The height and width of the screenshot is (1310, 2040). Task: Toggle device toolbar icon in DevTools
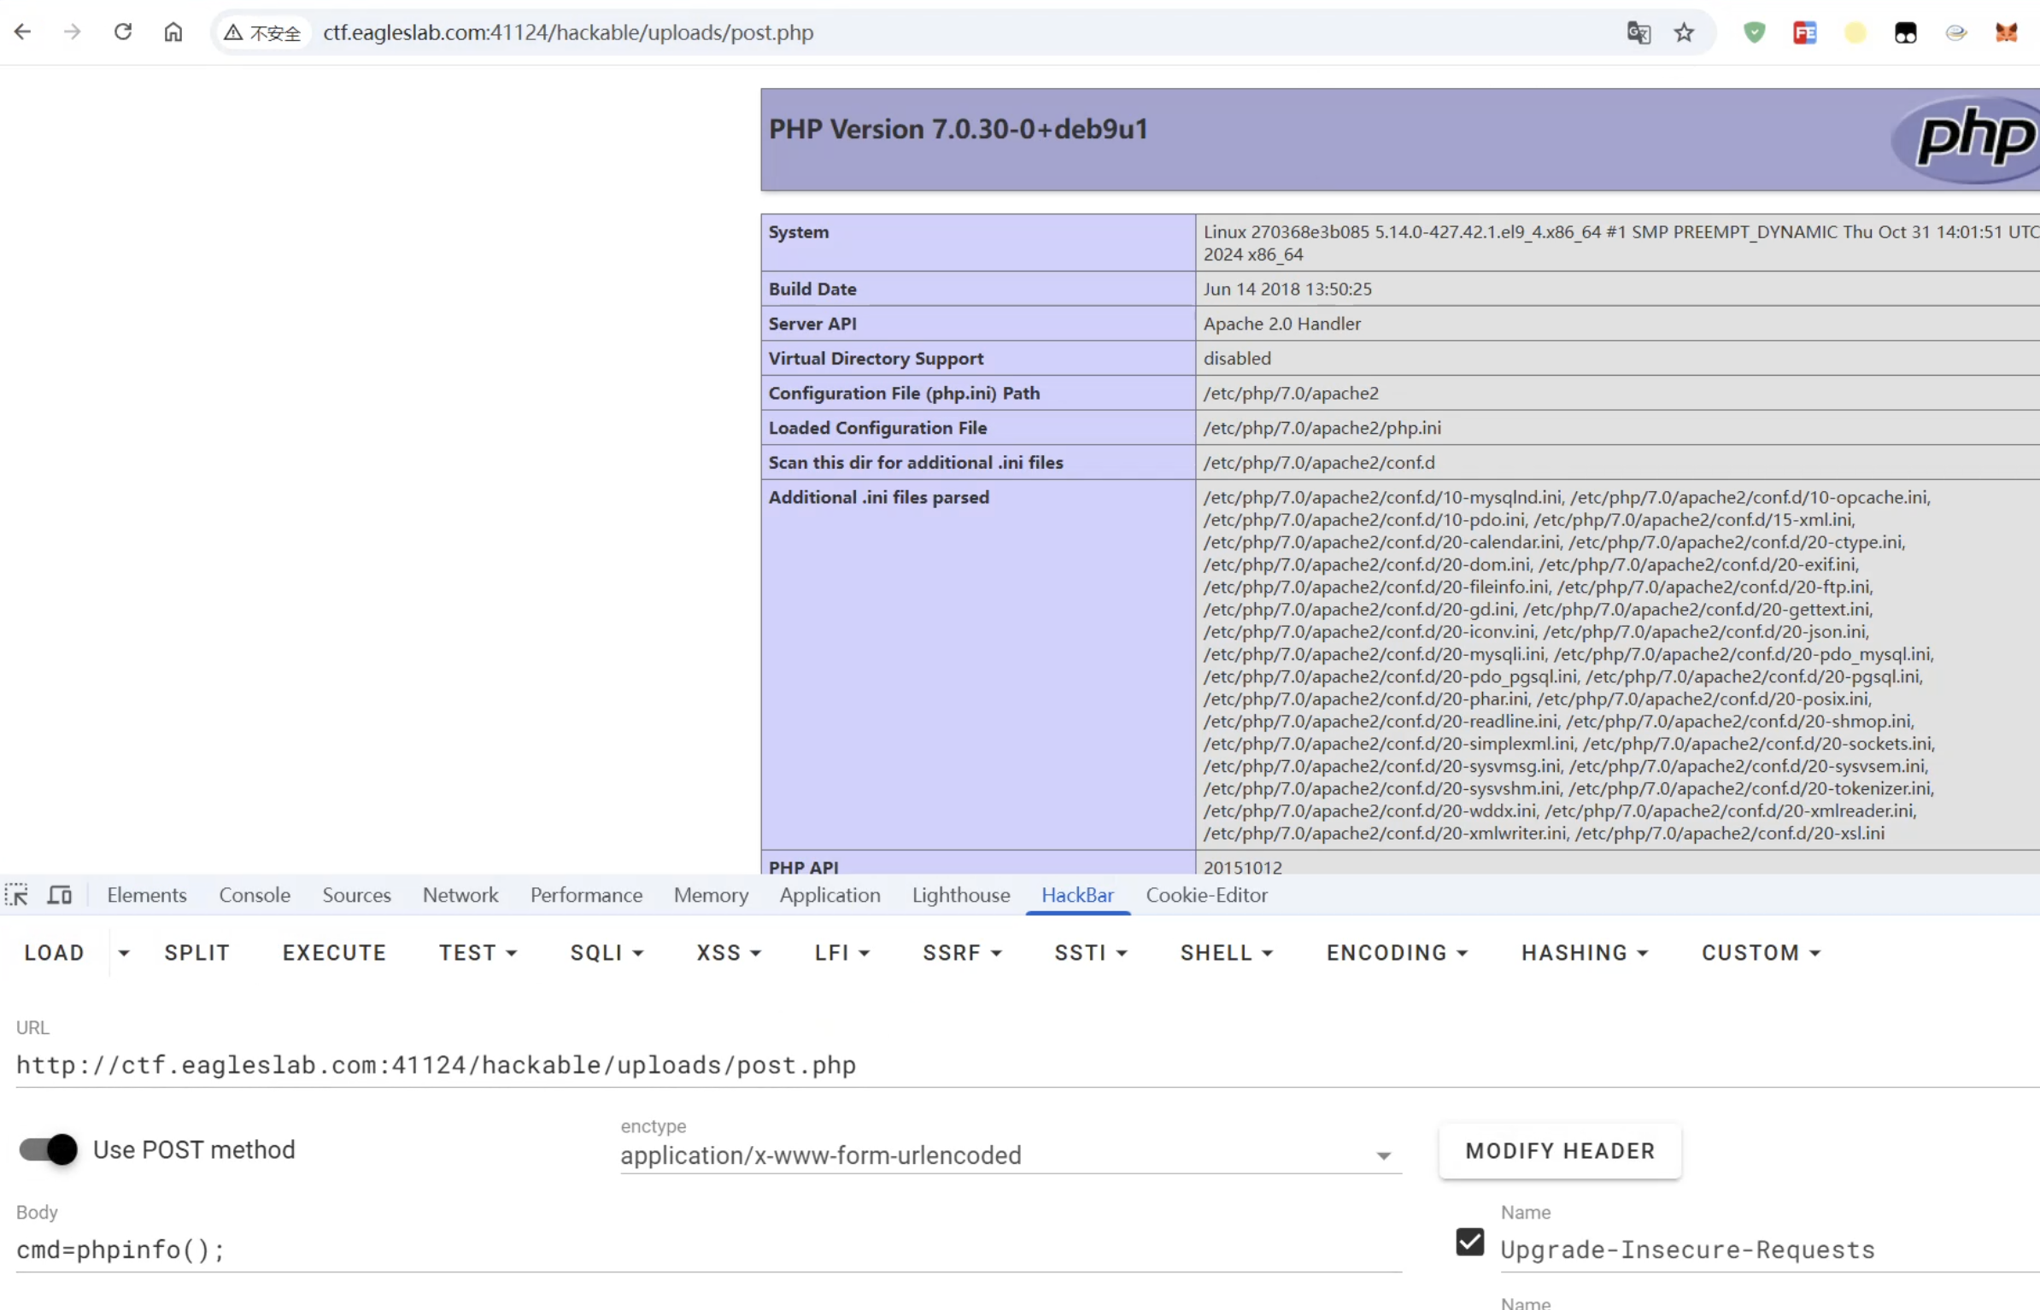click(x=59, y=895)
